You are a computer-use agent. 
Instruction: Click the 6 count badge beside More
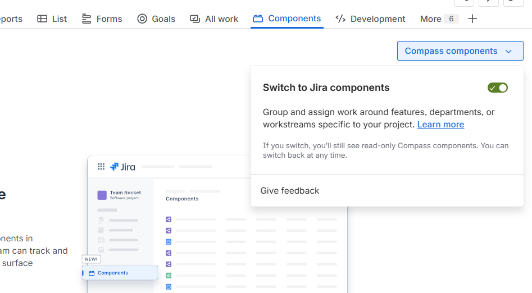[x=451, y=19]
